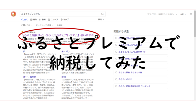Toggle the 日本 region switch
Image resolution: width=196 pixels, height=110 pixels.
[x=23, y=25]
